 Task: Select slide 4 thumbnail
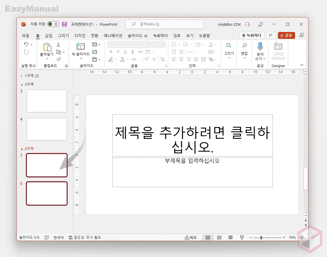pos(47,129)
